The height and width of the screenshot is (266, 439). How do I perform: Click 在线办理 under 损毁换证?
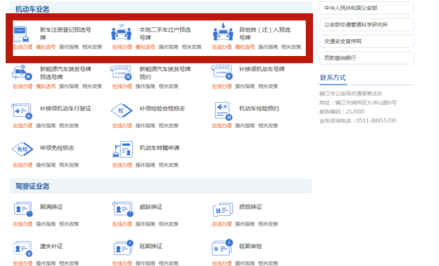click(222, 224)
